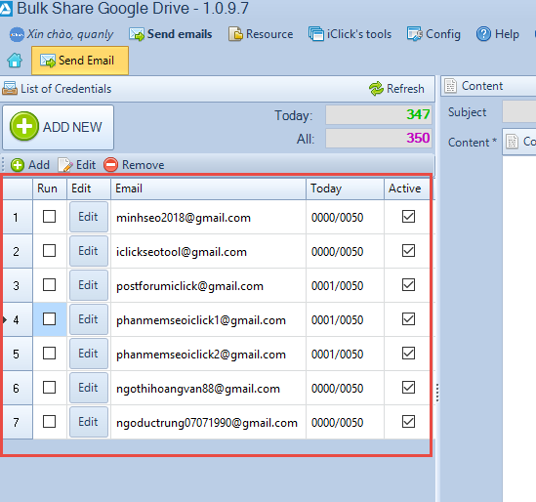This screenshot has height=502, width=536.
Task: Click the vertical splitter grip dots
Action: (437, 393)
